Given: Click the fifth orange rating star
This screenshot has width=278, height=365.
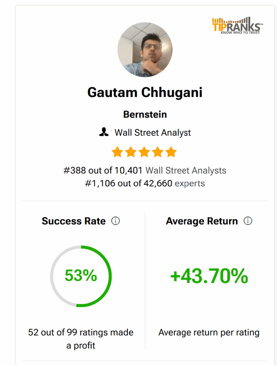Looking at the screenshot, I should point(171,152).
